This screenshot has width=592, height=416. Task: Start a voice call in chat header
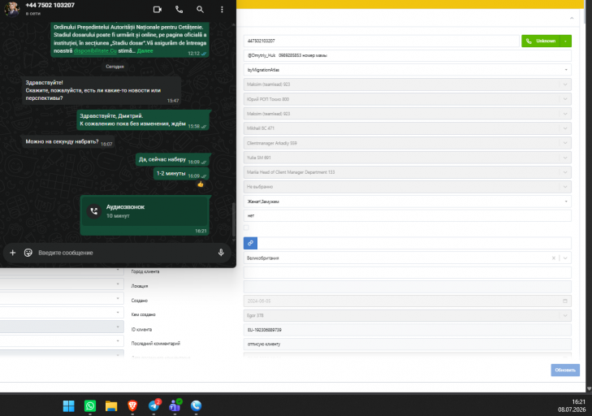[179, 10]
